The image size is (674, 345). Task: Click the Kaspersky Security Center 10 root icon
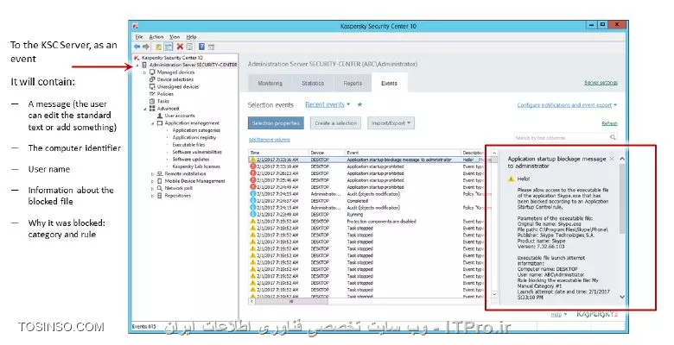point(137,58)
